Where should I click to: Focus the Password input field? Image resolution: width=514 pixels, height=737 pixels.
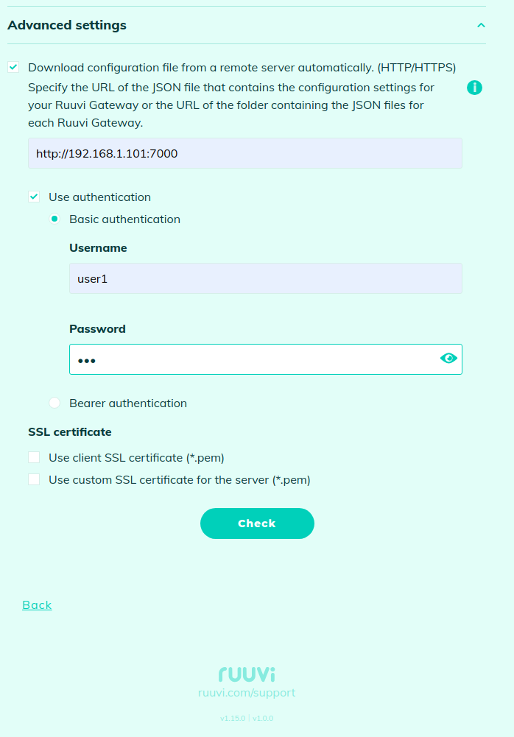click(250, 359)
